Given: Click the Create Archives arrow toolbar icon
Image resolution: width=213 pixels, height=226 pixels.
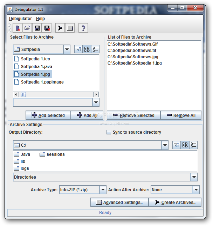Looking at the screenshot, I should (60, 28).
